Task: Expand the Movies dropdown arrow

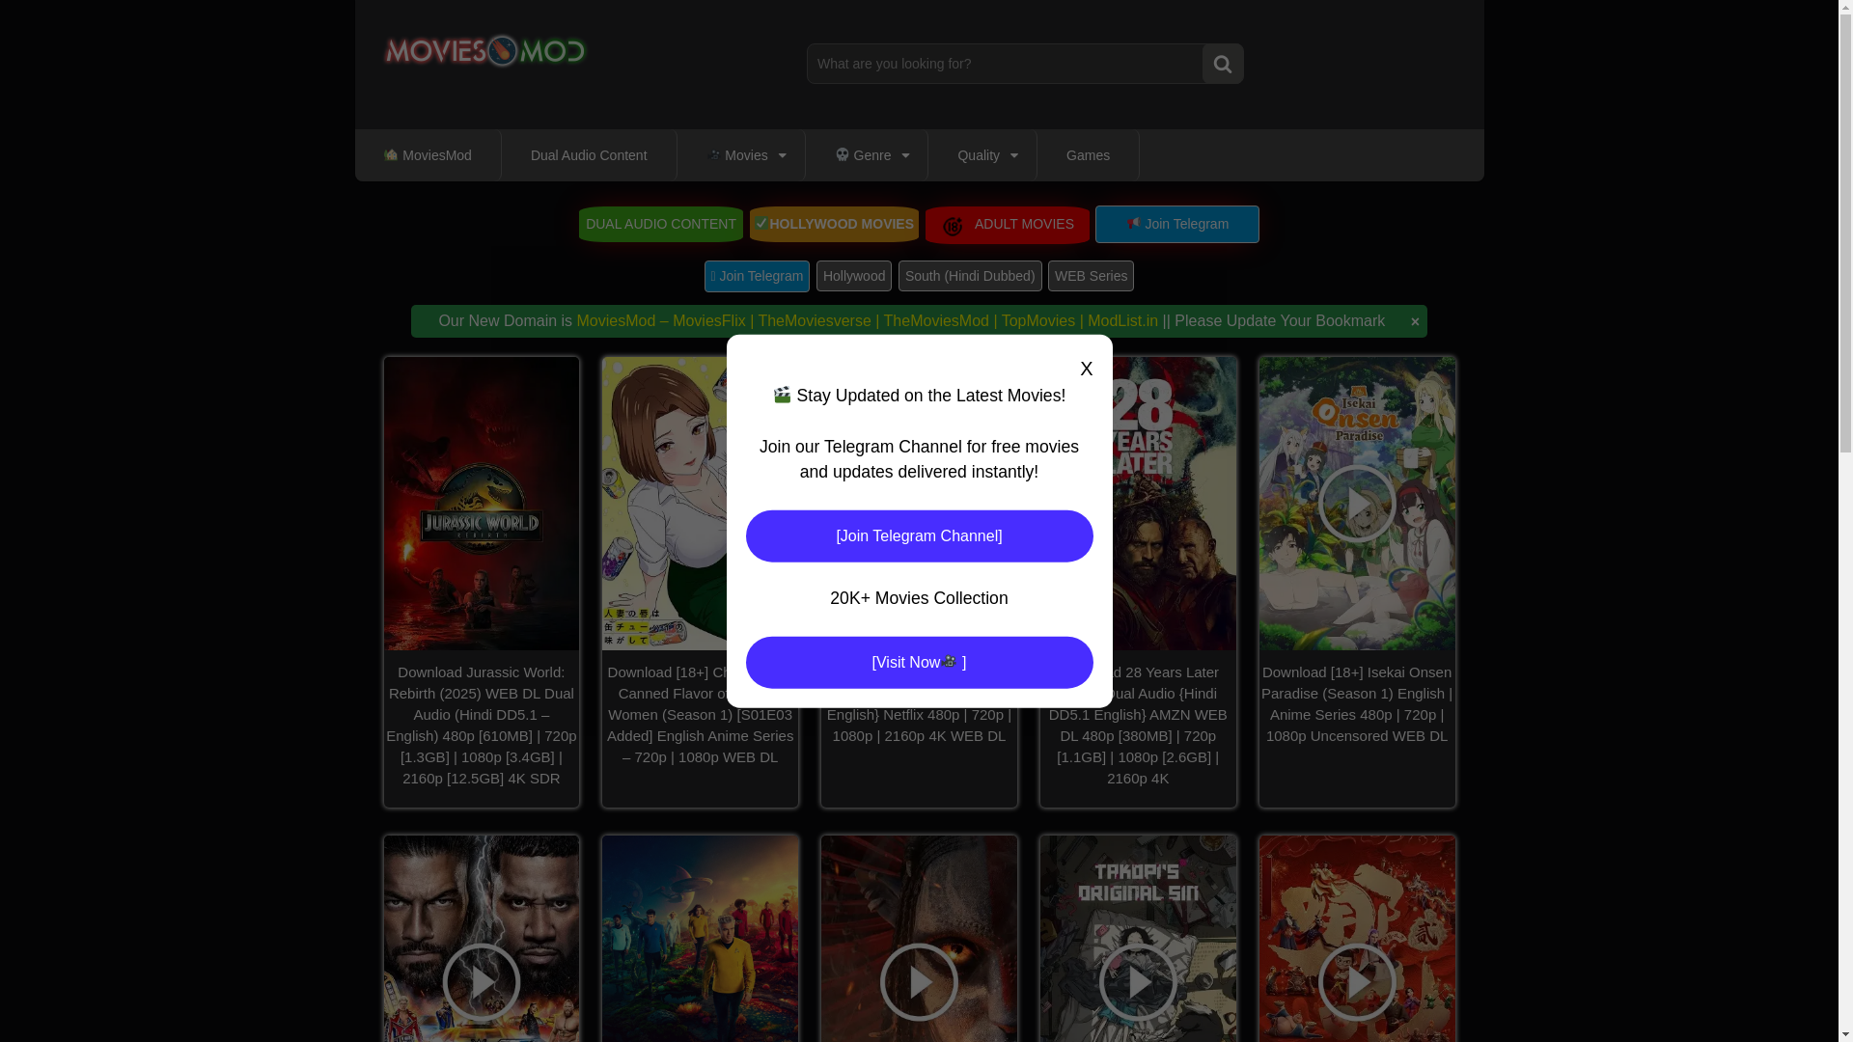Action: tap(783, 155)
